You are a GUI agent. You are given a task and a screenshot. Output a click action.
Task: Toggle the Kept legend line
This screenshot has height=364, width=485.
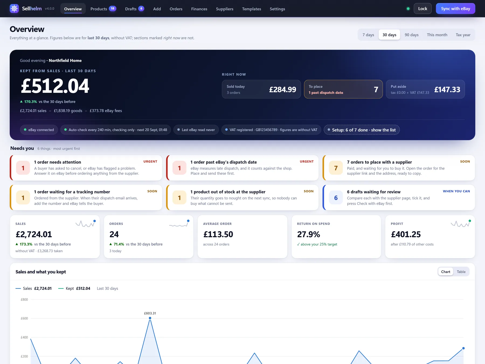coord(74,289)
